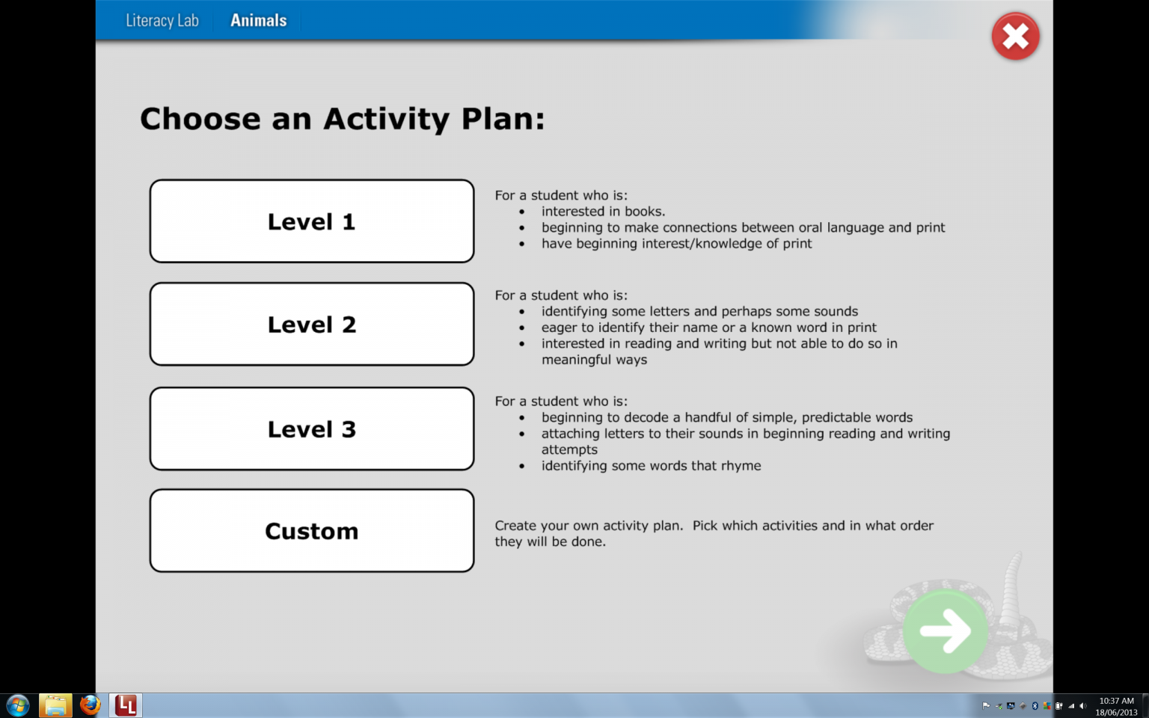Open the Windows Start menu

(x=16, y=705)
